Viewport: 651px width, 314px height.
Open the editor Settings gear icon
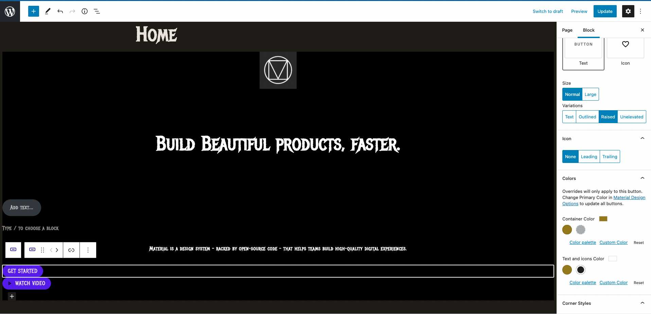(x=628, y=11)
